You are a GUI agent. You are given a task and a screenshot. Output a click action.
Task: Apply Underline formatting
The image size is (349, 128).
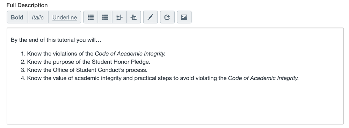tap(65, 17)
